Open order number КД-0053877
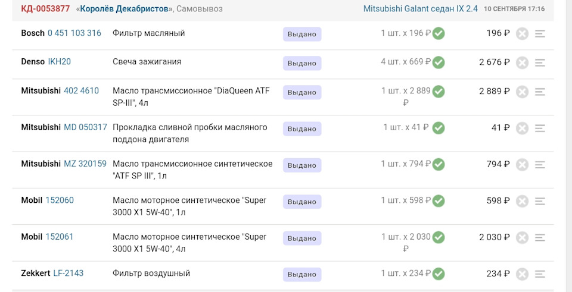 45,9
